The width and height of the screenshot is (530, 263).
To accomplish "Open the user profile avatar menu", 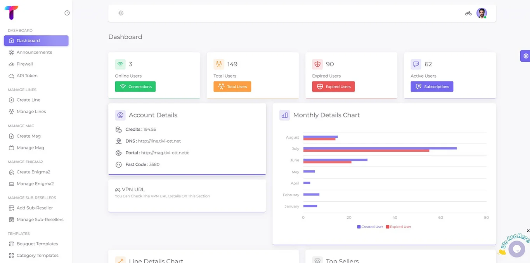I will point(482,13).
